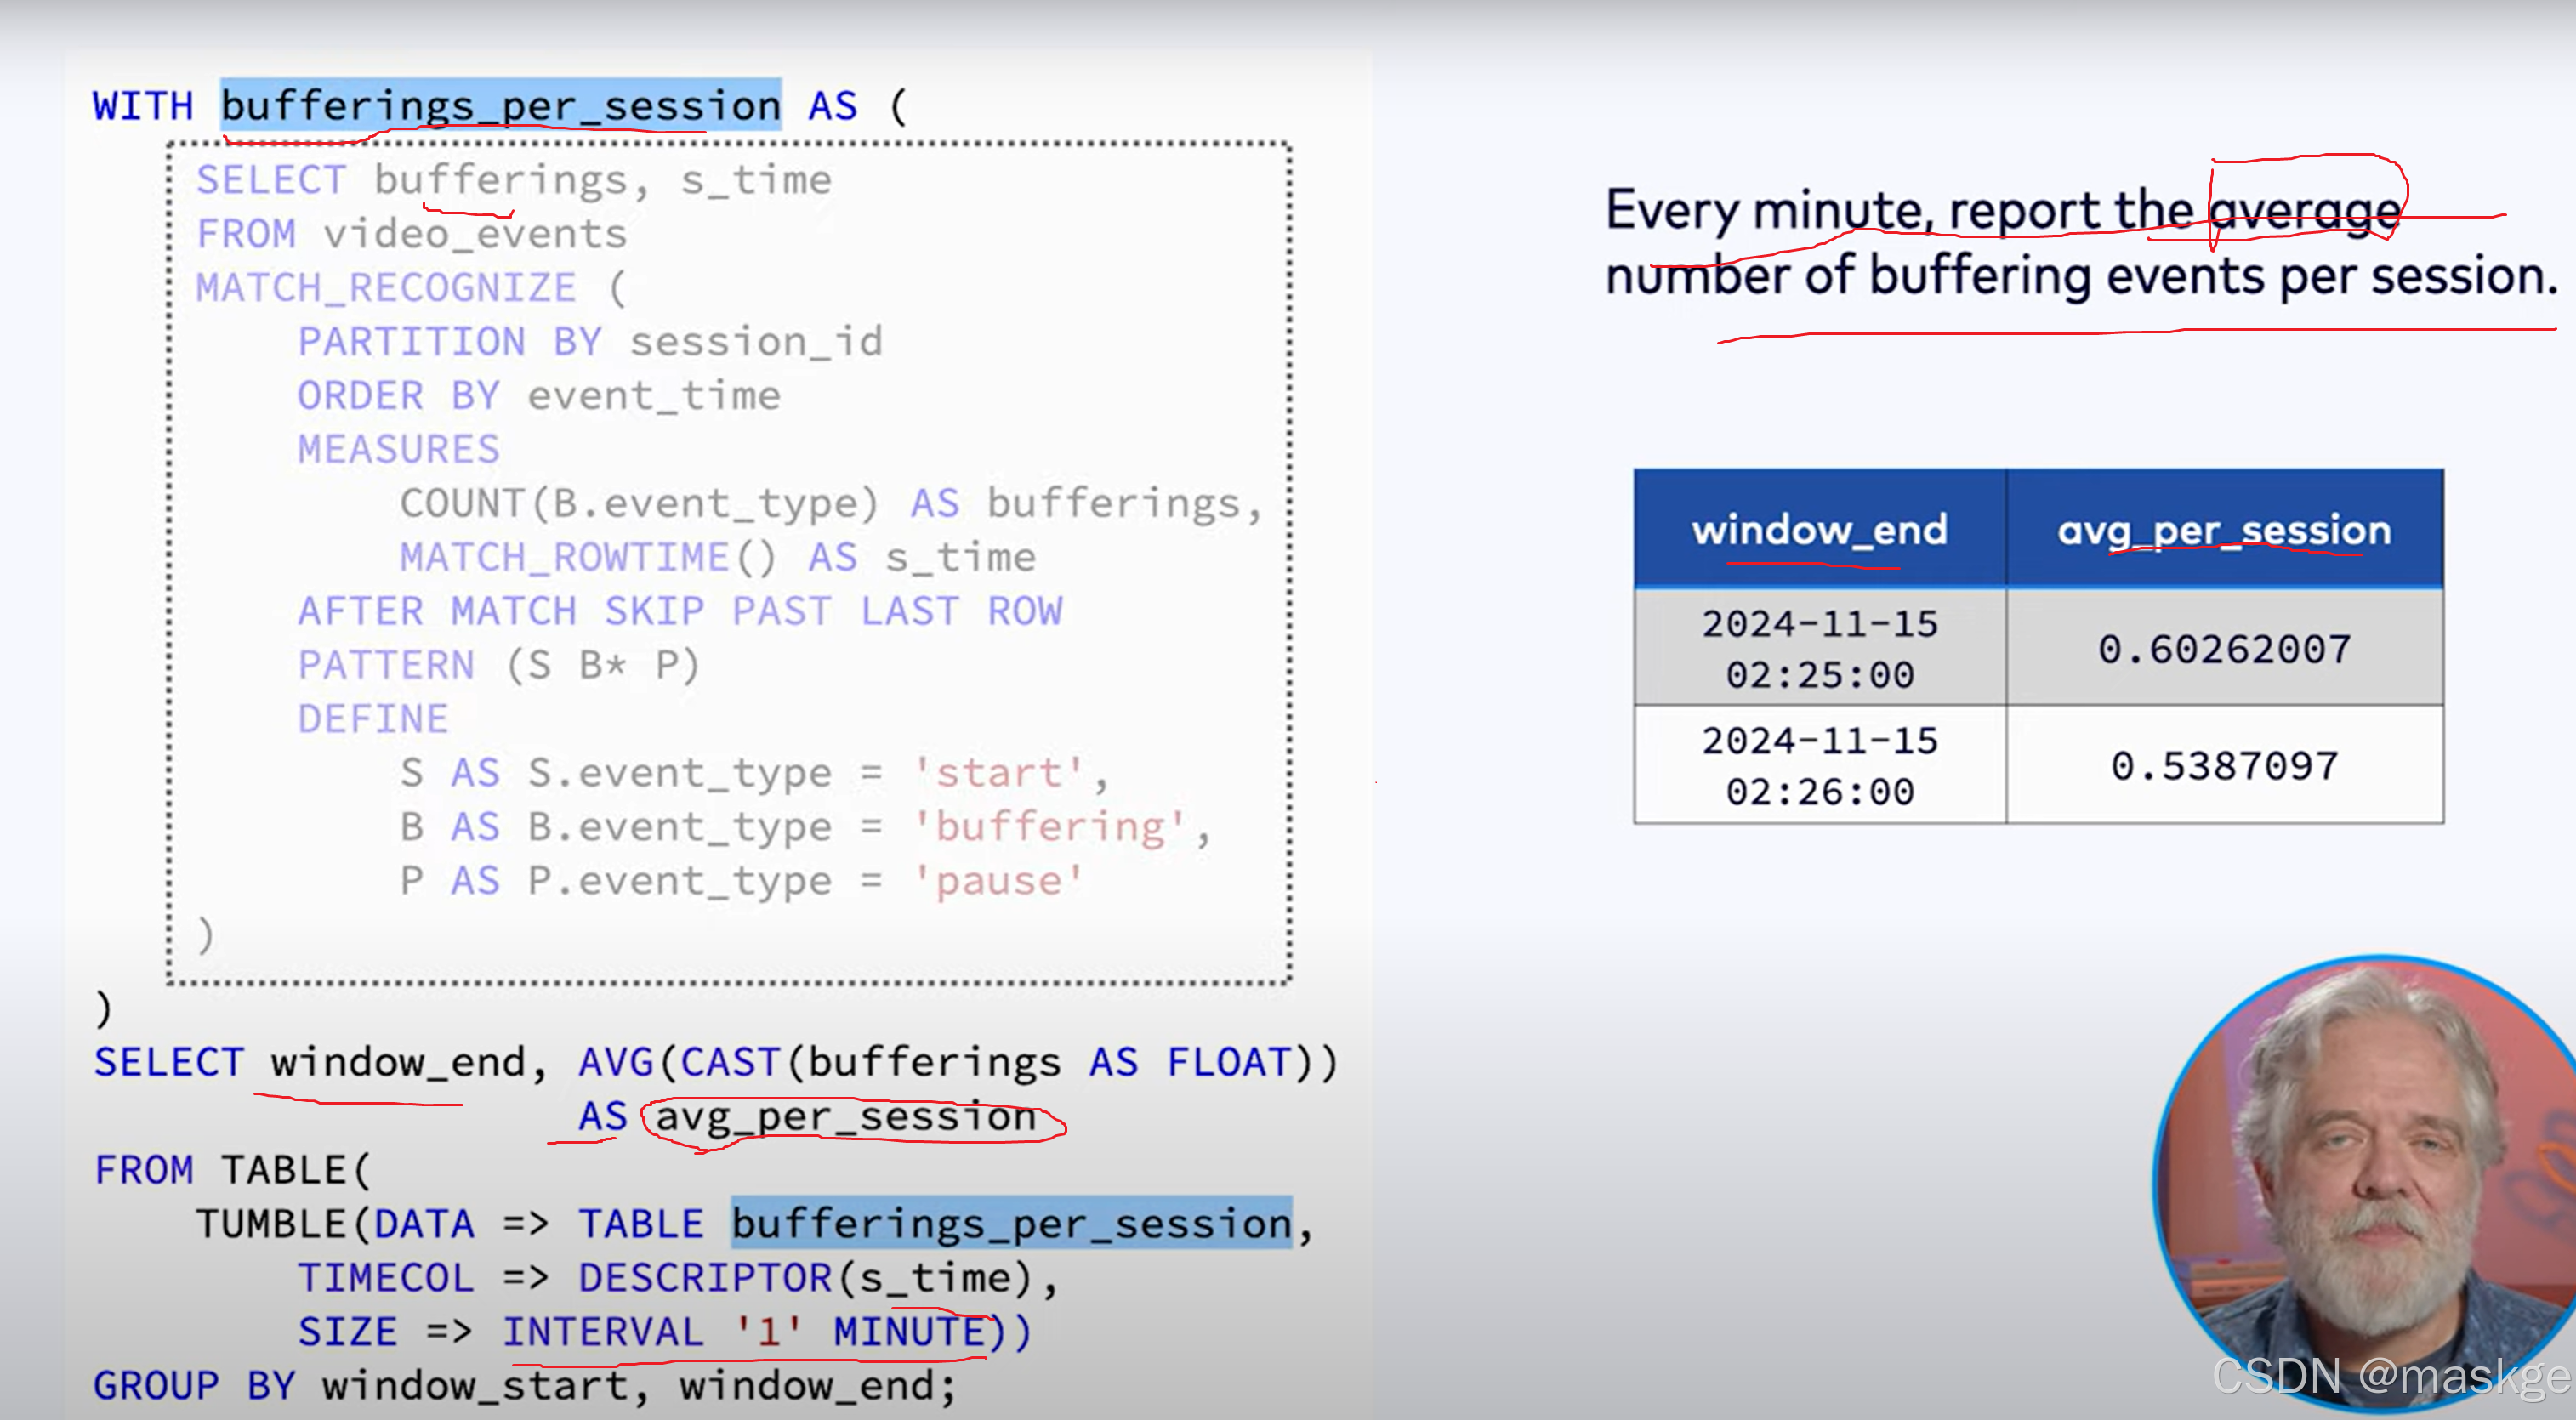Click the 'buffering' string literal

(x=1049, y=827)
